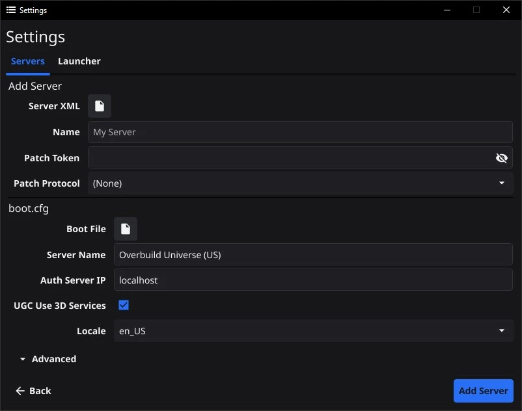Click the Add Server button
Screen dimensions: 522x411
pos(484,391)
